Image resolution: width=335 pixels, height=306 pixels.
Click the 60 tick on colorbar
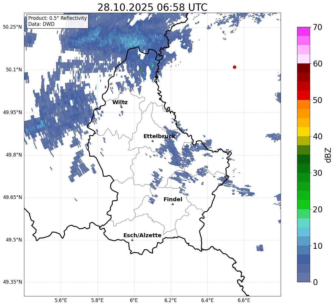pos(317,64)
